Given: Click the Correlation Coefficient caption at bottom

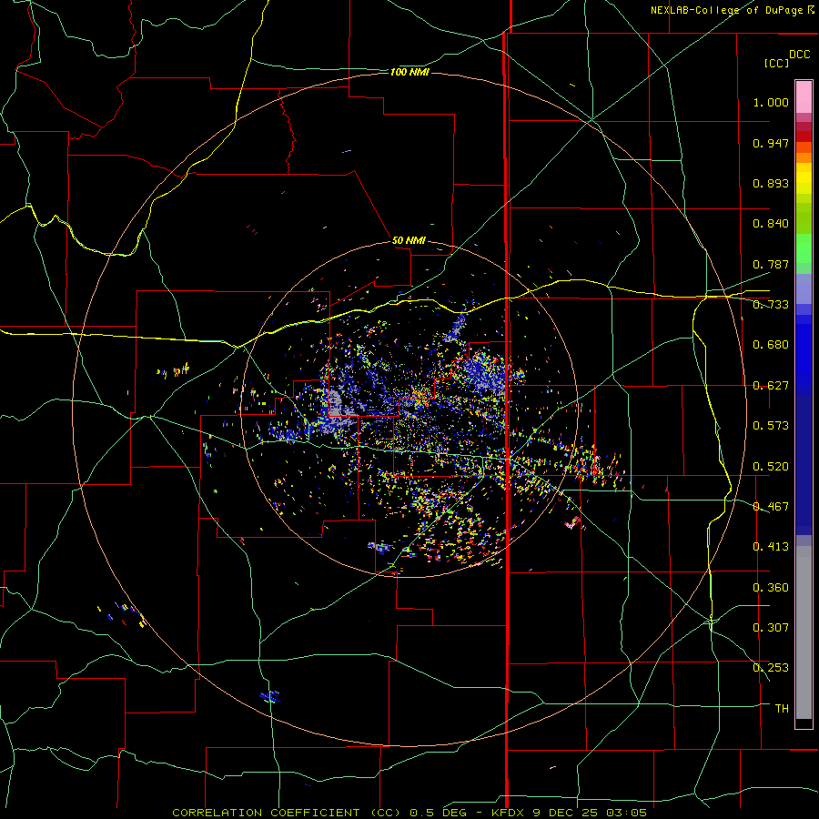Looking at the screenshot, I should click(409, 813).
